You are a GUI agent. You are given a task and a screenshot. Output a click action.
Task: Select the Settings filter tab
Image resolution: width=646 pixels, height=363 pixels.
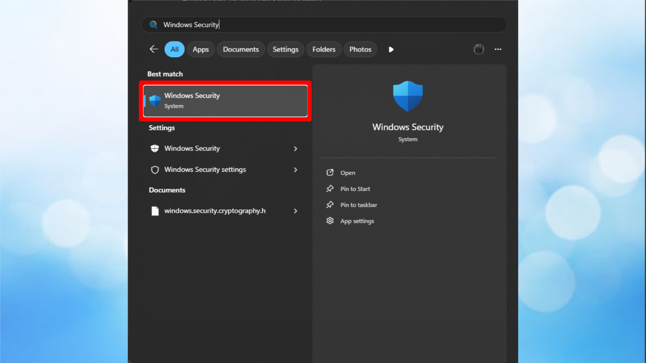click(x=285, y=49)
